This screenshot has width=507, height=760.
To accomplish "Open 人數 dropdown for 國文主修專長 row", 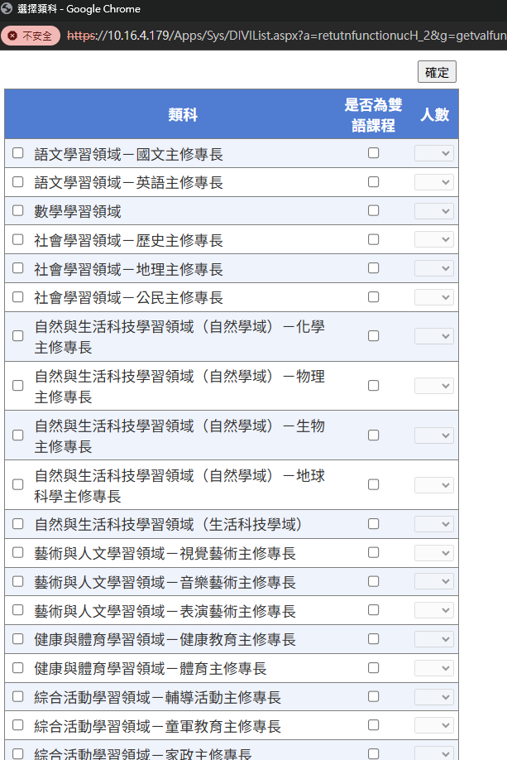I will pyautogui.click(x=434, y=153).
